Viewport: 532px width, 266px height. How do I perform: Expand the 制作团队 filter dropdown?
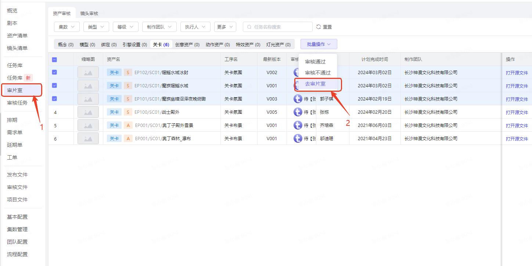[x=159, y=27]
